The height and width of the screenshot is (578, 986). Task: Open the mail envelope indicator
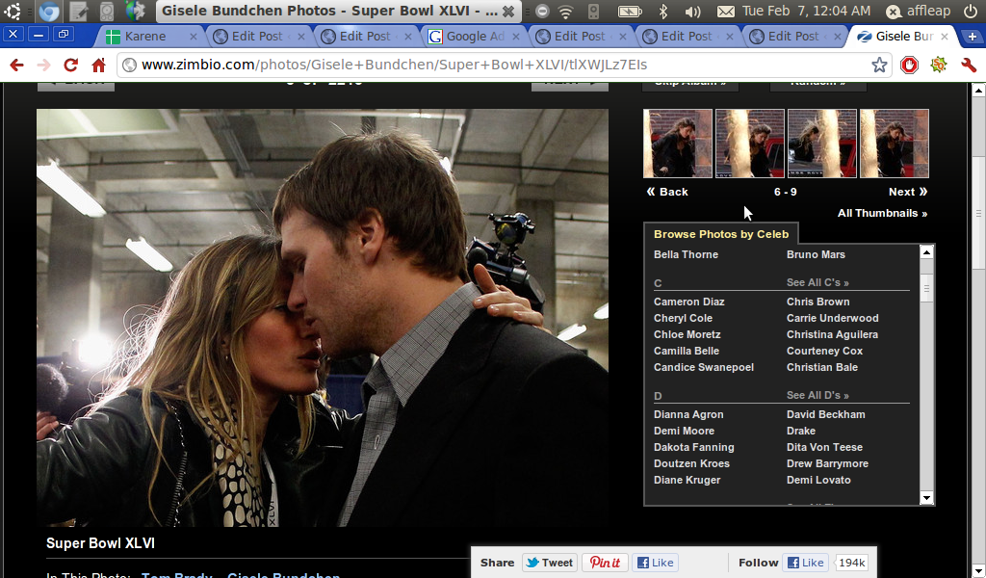pos(726,12)
